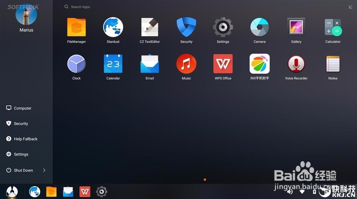
Task: Open settings gear in the taskbar
Action: point(101,192)
